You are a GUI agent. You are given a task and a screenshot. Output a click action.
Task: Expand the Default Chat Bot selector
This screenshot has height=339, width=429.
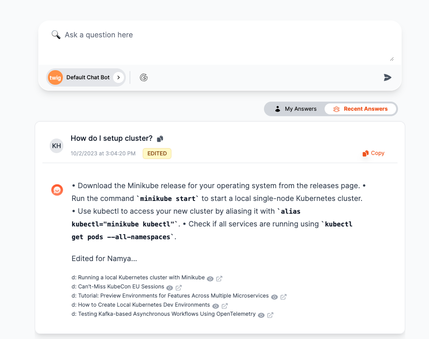[119, 77]
